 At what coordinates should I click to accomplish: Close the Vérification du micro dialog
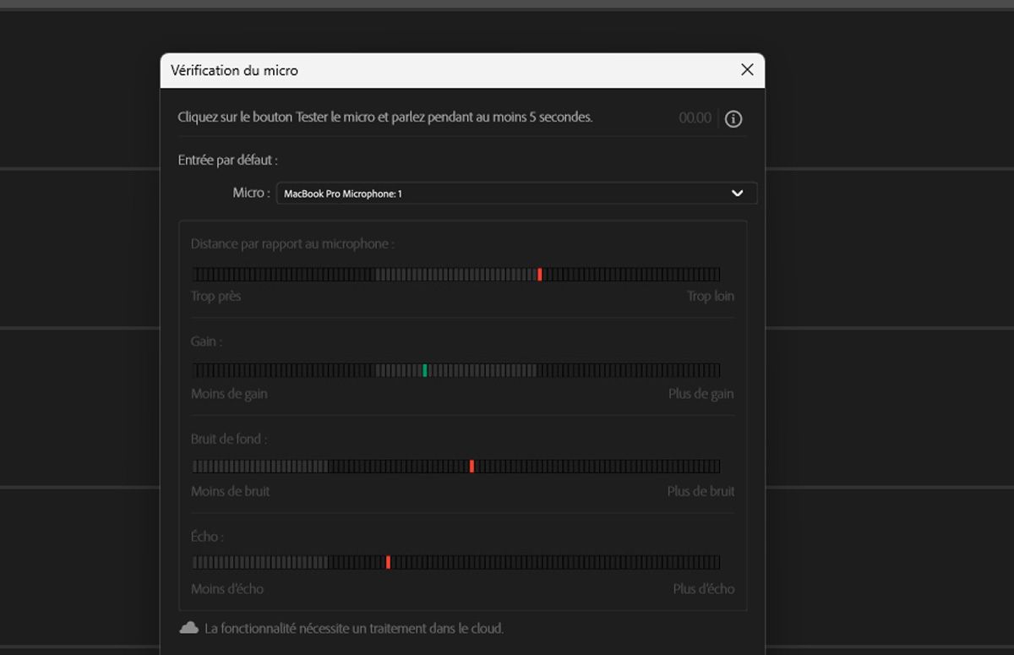[x=747, y=70]
